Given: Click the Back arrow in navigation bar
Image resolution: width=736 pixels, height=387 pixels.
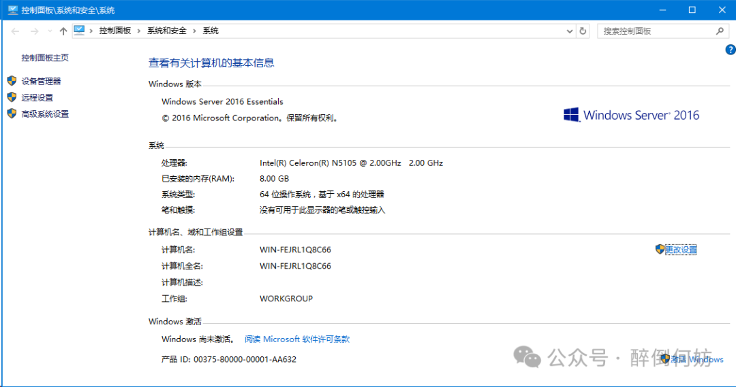Looking at the screenshot, I should [x=15, y=31].
